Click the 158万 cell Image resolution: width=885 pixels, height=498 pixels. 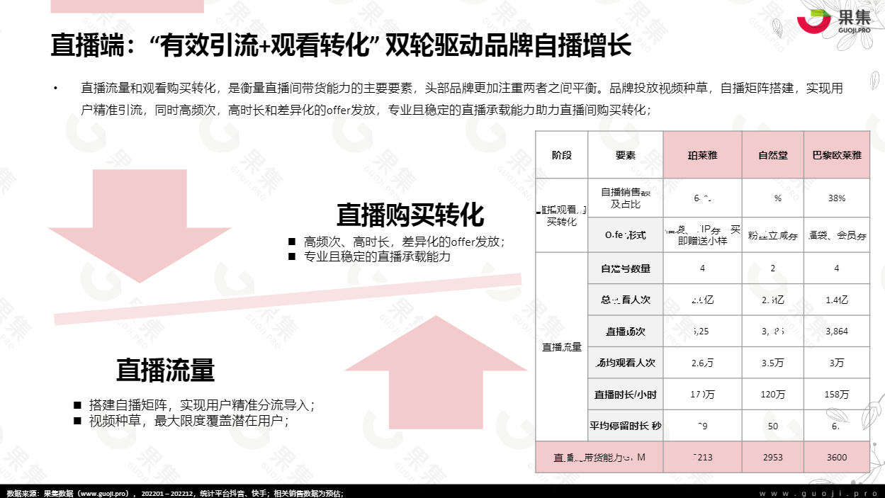click(837, 395)
